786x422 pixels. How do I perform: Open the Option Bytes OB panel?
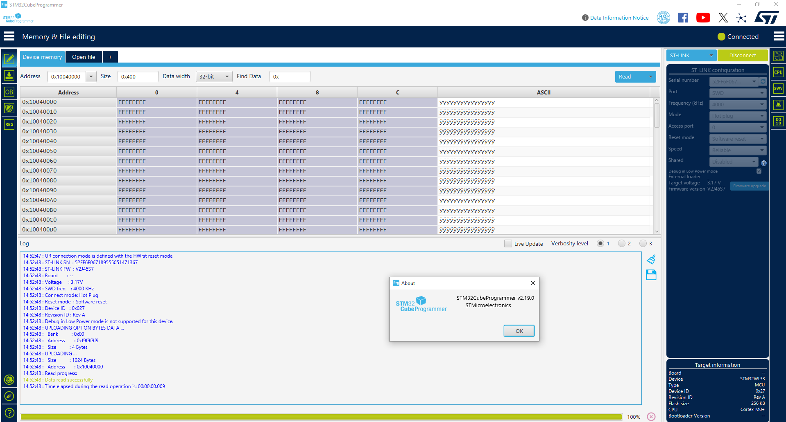(9, 92)
